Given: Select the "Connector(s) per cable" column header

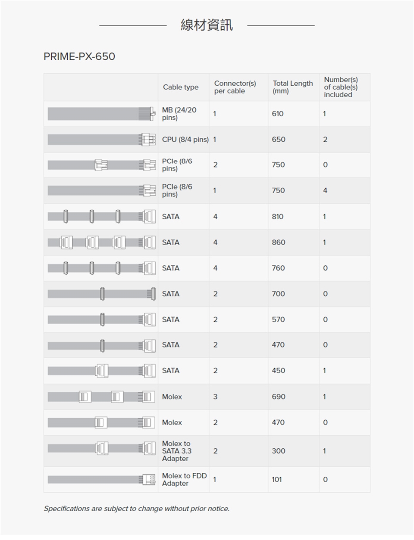Looking at the screenshot, I should point(235,87).
